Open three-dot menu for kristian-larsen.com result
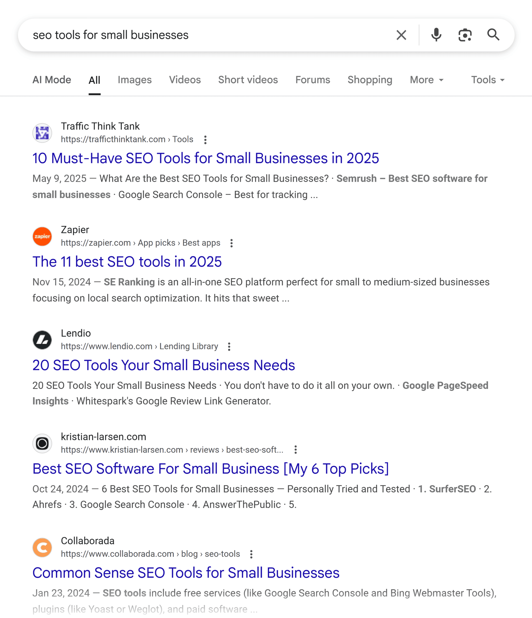This screenshot has height=618, width=532. 295,450
